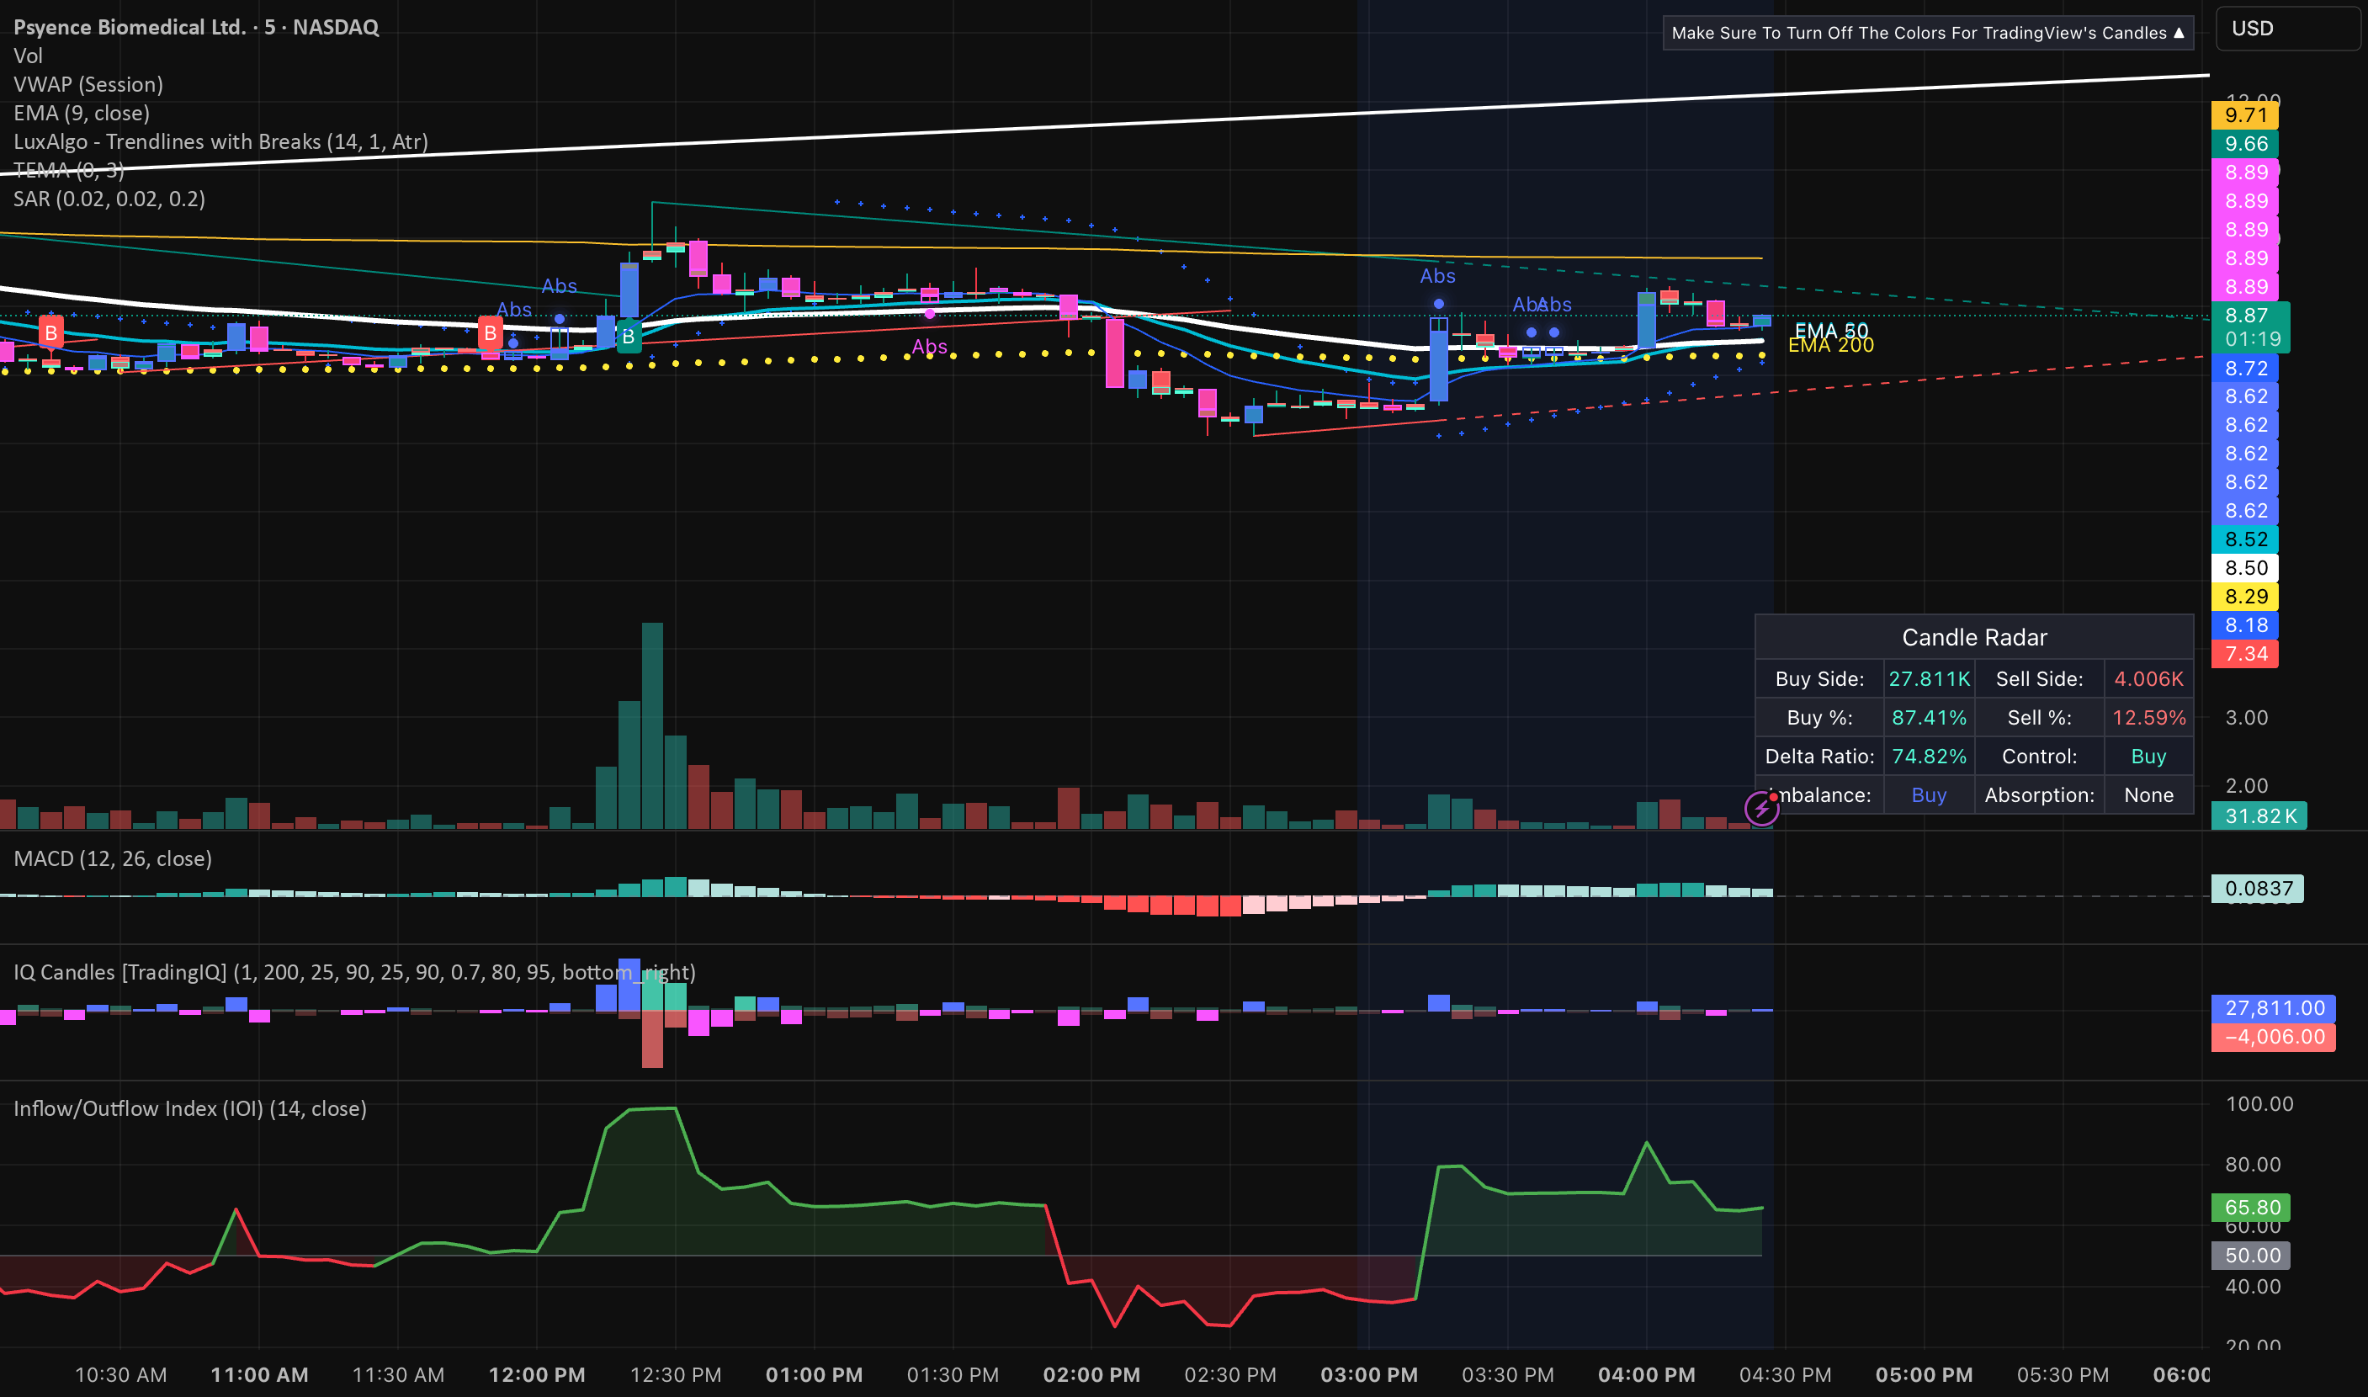
Task: Click the Sell Side value 4.006K
Action: (2148, 679)
